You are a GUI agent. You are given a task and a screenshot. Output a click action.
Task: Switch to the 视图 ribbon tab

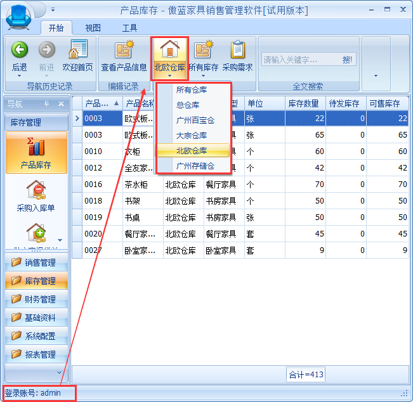pyautogui.click(x=93, y=28)
